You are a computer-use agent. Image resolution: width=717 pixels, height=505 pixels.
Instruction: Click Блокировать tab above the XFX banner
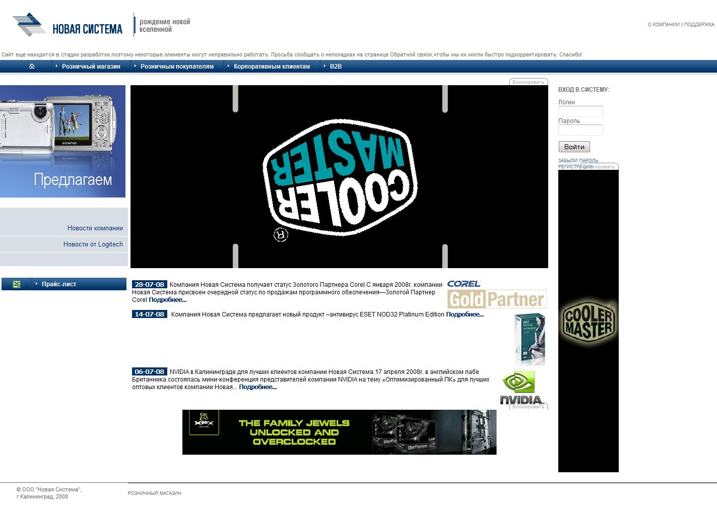(529, 406)
